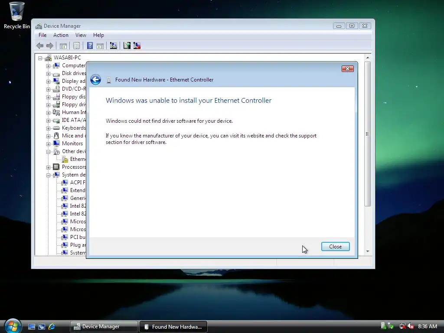
Task: Select the System devices label
Action: click(74, 175)
